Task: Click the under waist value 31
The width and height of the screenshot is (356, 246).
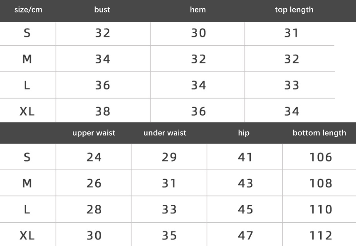Action: tap(169, 183)
